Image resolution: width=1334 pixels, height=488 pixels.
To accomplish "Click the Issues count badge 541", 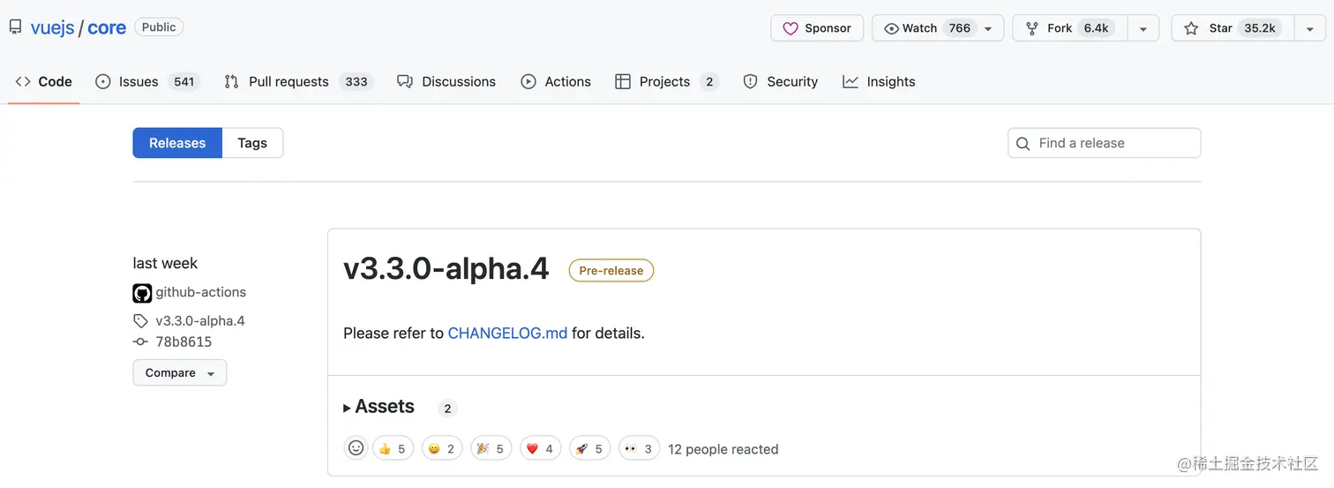I will [184, 81].
